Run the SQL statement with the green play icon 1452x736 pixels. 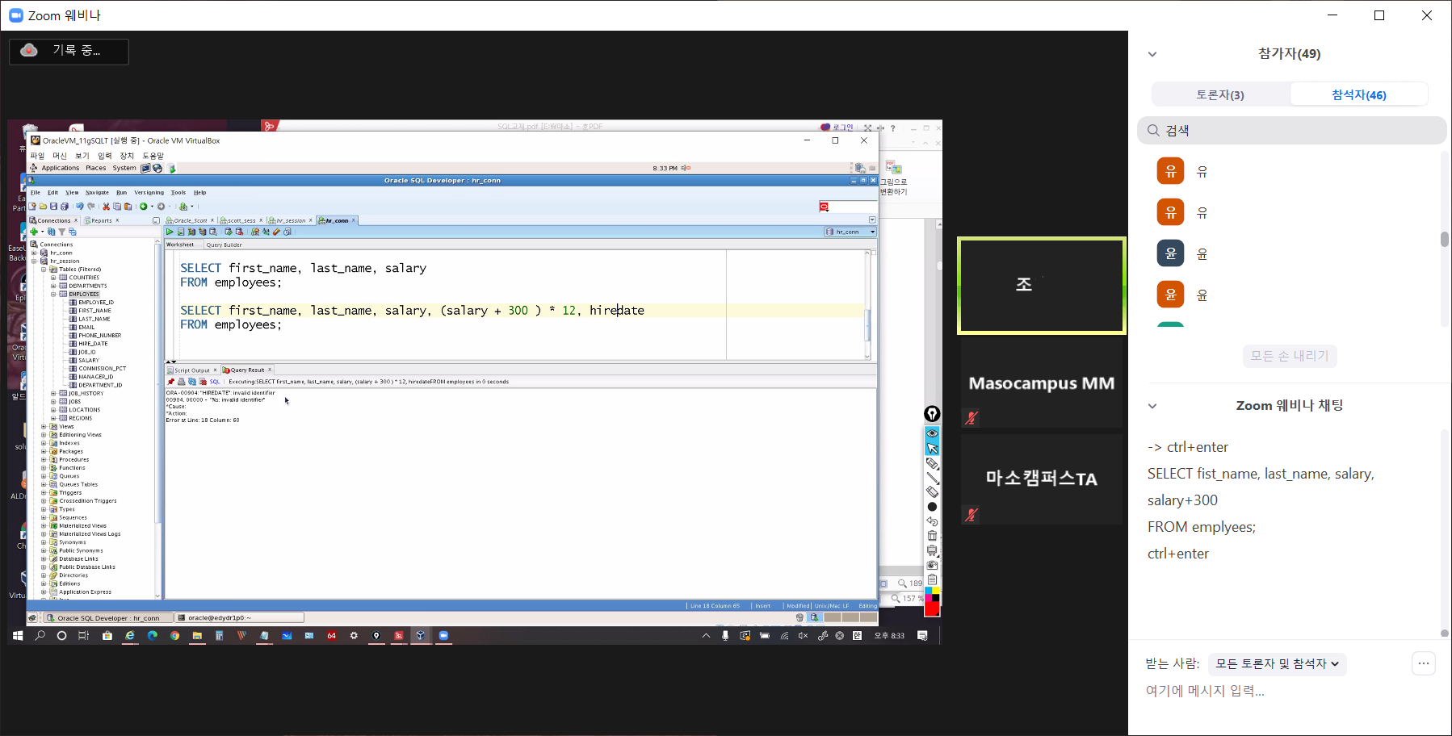tap(170, 232)
